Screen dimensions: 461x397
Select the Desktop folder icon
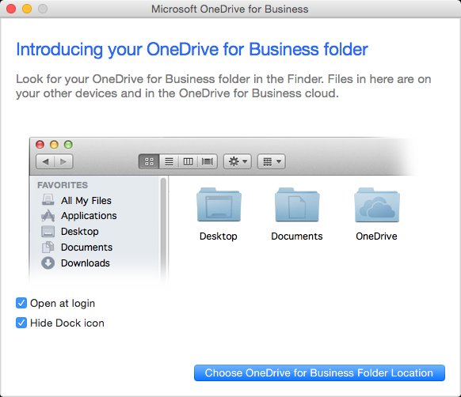pyautogui.click(x=219, y=205)
